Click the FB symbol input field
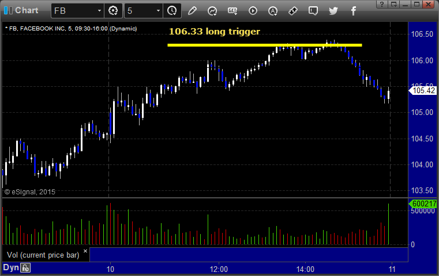 click(x=74, y=11)
